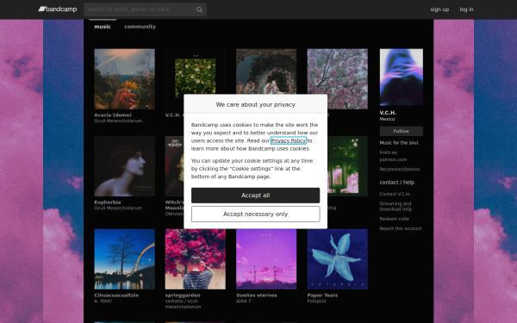The height and width of the screenshot is (323, 517).
Task: Click Report this account
Action: pos(401,228)
